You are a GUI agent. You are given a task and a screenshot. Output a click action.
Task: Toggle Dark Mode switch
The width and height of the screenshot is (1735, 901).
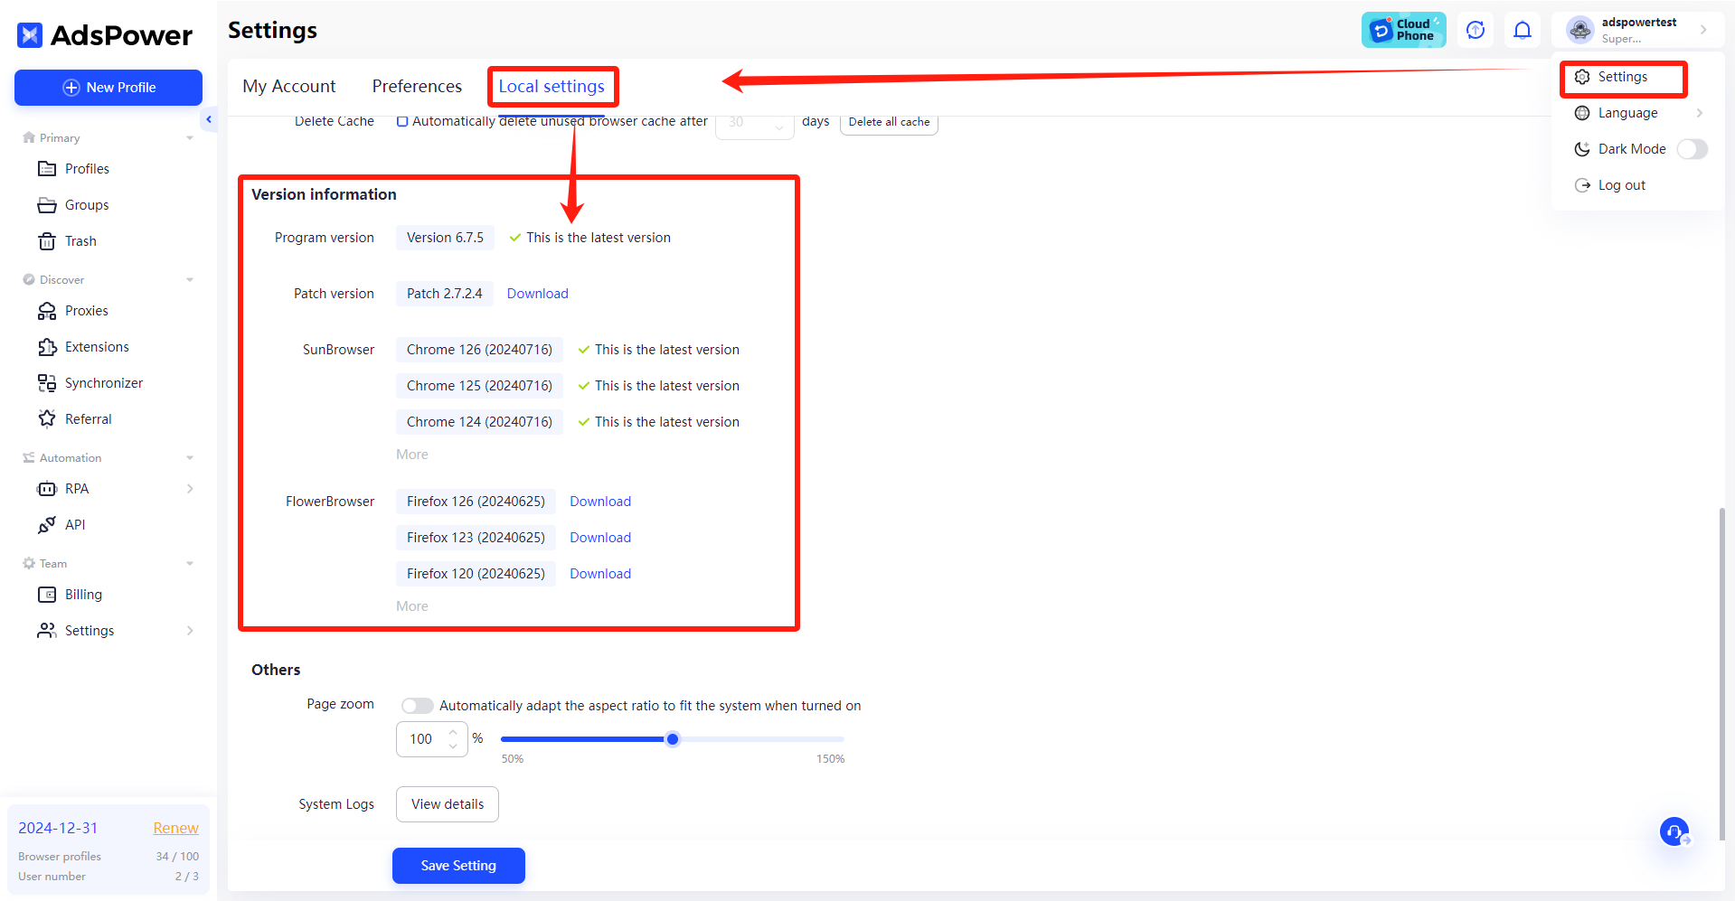(1692, 149)
